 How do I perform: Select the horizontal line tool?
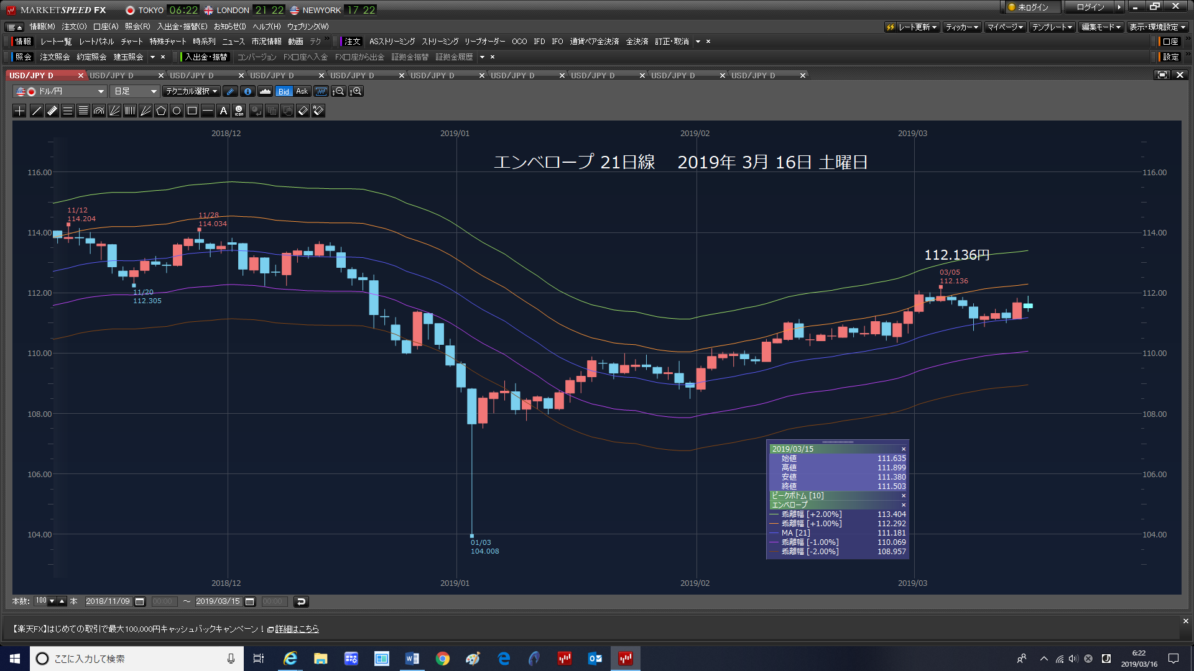coord(208,111)
